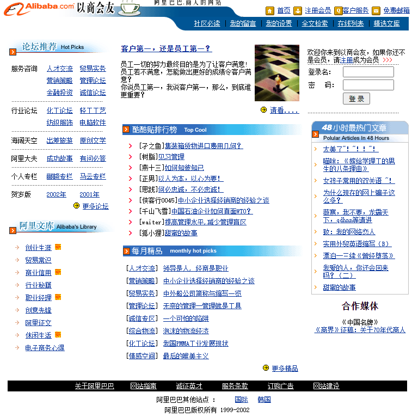Open monthly pick 泡沫的物流经济

[186, 331]
